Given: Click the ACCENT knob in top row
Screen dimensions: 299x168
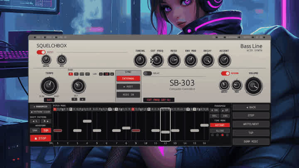Looking at the screenshot, I should click(224, 60).
